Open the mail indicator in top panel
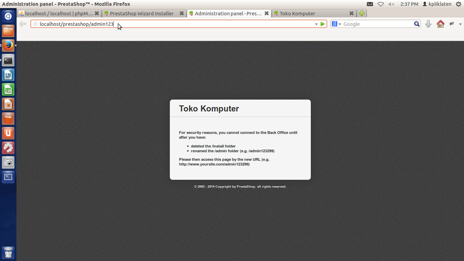Screen dimensions: 464x261 (x=370, y=4)
